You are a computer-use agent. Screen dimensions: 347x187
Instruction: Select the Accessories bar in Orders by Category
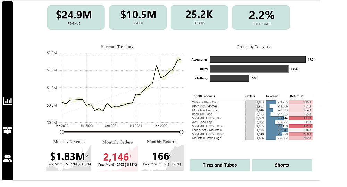coord(257,60)
